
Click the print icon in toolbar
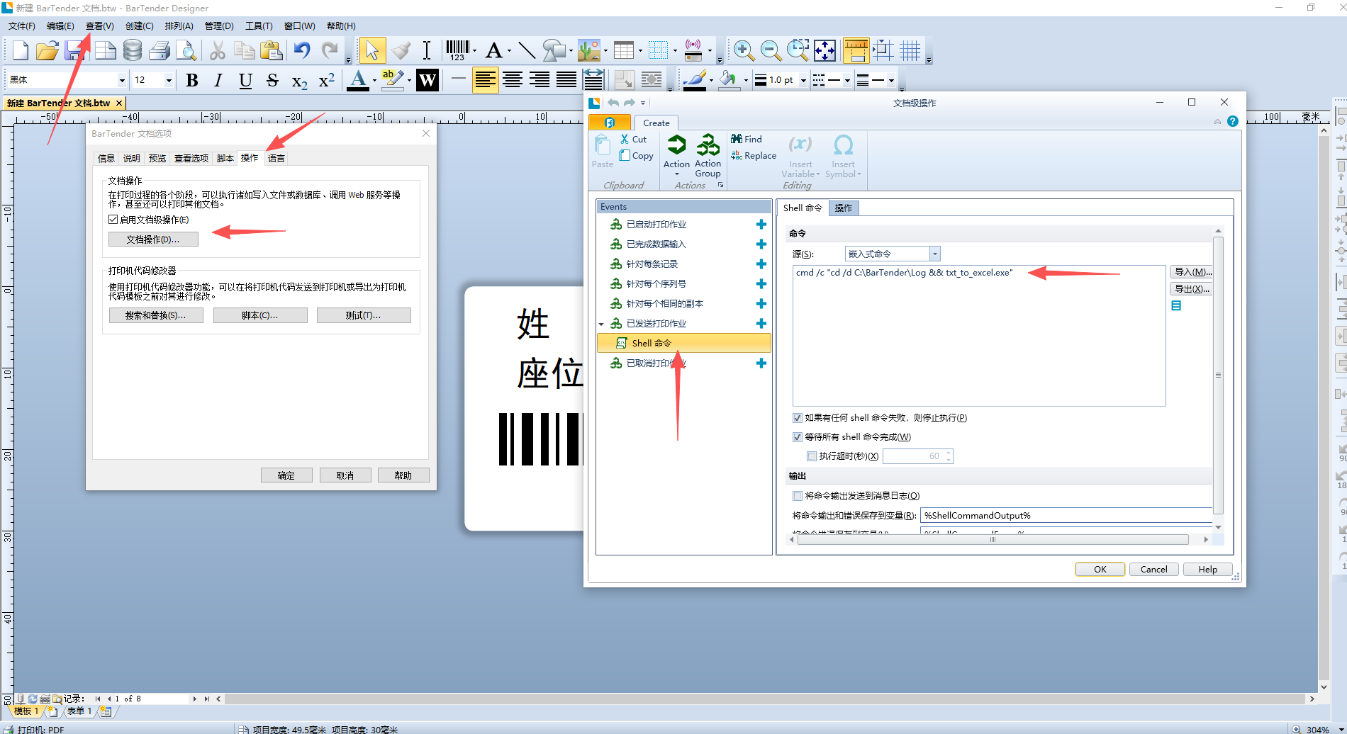click(x=160, y=50)
